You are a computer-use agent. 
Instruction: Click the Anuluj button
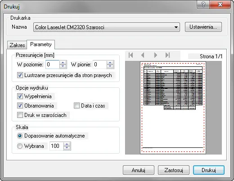(x=139, y=170)
